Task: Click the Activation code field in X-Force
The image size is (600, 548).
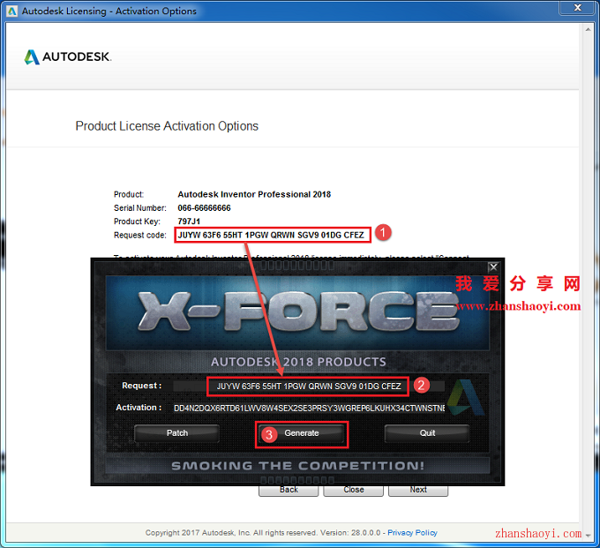Action: pos(309,409)
